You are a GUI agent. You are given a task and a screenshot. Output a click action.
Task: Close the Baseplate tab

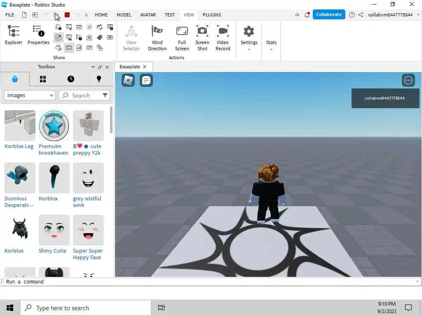point(145,67)
